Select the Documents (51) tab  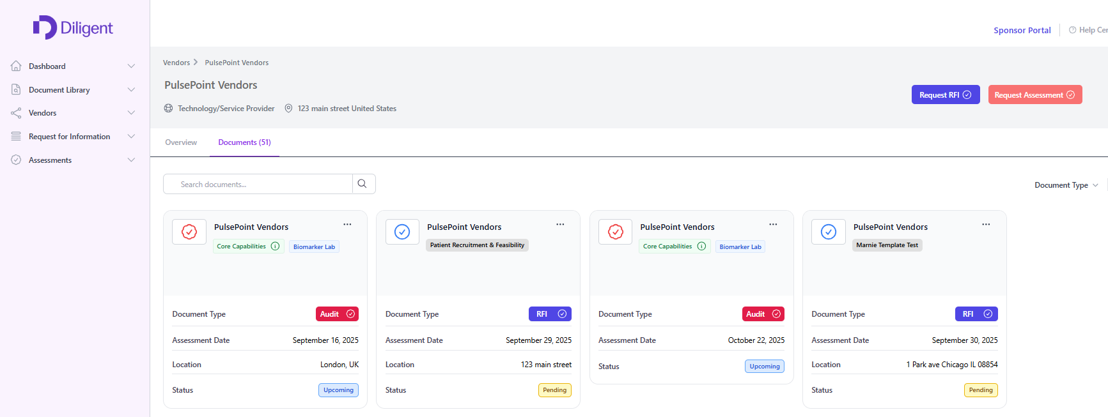244,142
